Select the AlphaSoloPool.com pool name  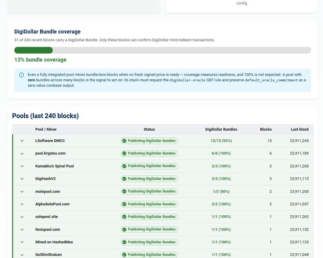point(52,204)
